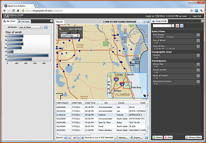Jump to the last crash results page
Viewport: 206px width, 143px height.
pyautogui.click(x=148, y=22)
